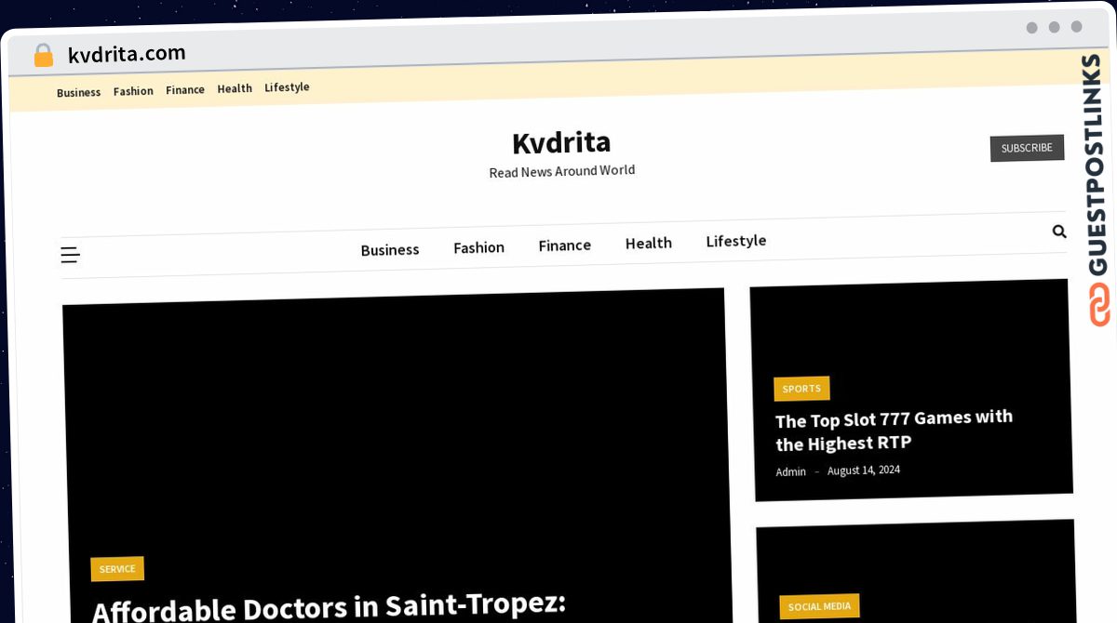
Task: Open Lifestyle in the top yellow bar
Action: pos(287,87)
